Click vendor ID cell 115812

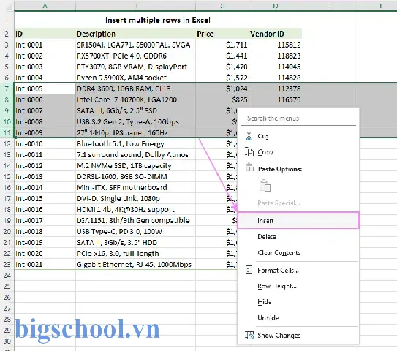coord(275,45)
